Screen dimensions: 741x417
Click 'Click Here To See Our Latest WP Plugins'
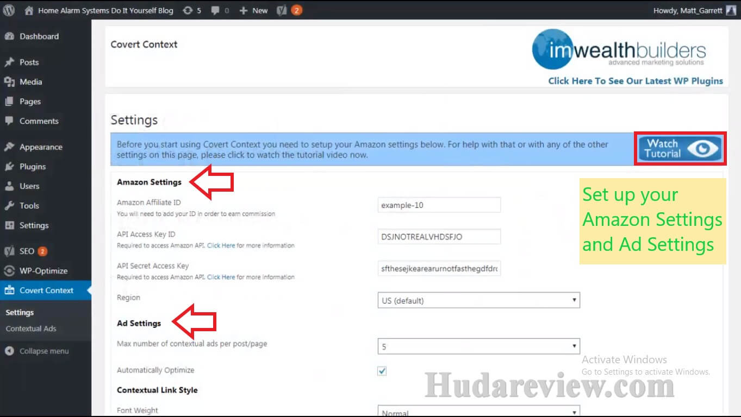click(x=636, y=81)
